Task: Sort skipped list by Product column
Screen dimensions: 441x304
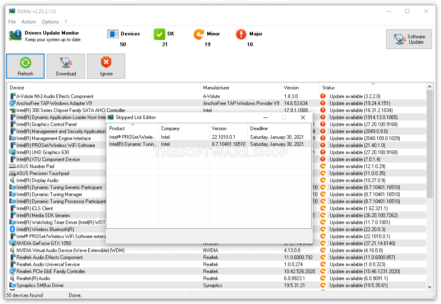Action: click(x=132, y=128)
